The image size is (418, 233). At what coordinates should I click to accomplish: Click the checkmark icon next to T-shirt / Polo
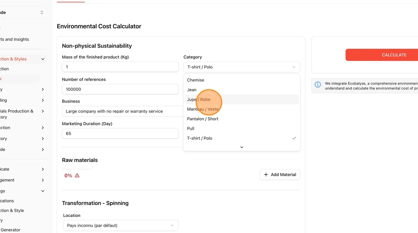pos(294,138)
